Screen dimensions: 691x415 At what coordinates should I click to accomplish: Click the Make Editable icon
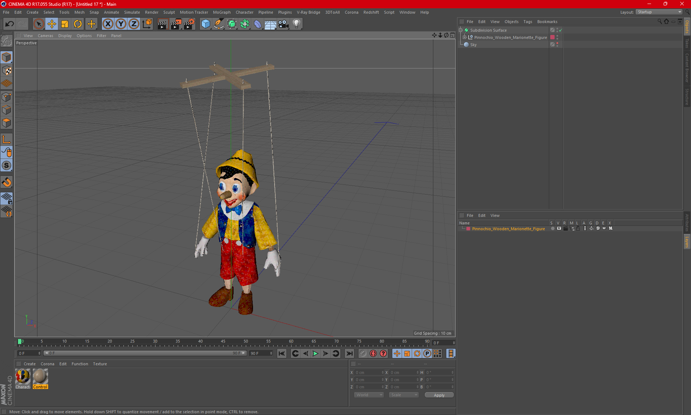(x=6, y=41)
